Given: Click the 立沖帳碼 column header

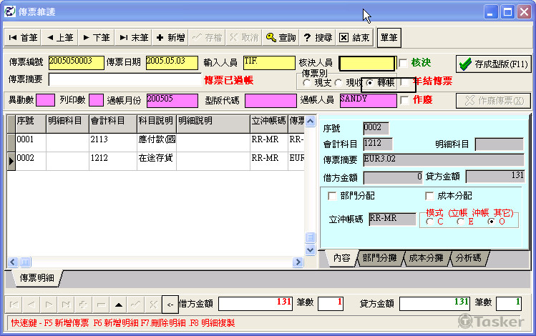Looking at the screenshot, I should click(268, 124).
